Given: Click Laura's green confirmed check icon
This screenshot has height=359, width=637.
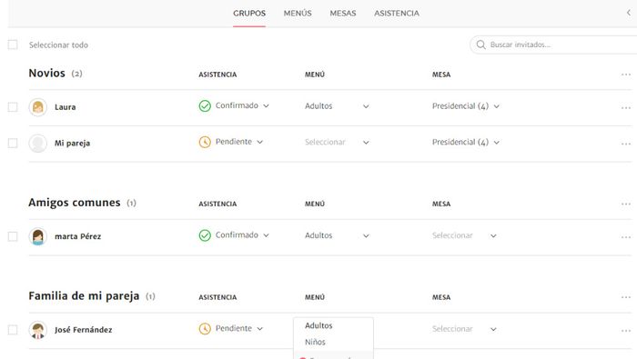Looking at the screenshot, I should pos(205,105).
